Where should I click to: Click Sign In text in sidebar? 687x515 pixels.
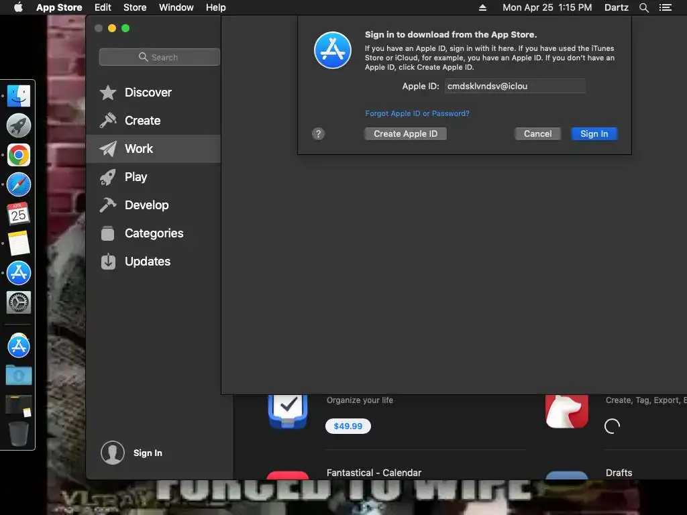pyautogui.click(x=148, y=453)
